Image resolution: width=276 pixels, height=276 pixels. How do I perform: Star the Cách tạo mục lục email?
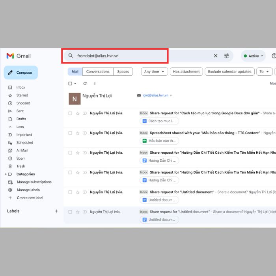78,114
